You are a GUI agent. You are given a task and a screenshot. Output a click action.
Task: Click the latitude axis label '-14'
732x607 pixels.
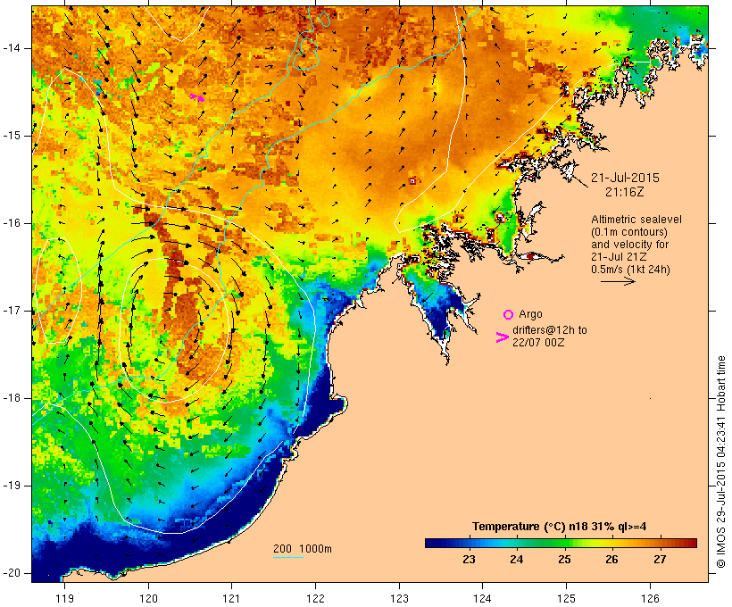click(12, 48)
